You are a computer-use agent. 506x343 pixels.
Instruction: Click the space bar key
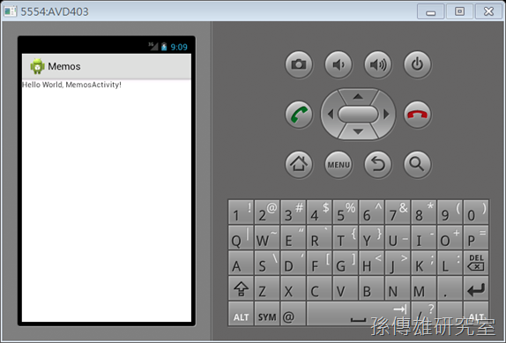click(x=358, y=314)
